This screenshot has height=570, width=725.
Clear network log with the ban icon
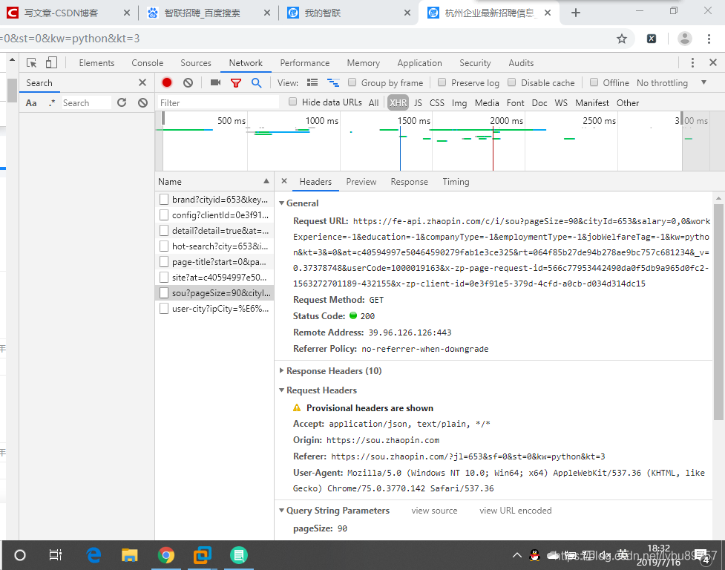click(188, 82)
